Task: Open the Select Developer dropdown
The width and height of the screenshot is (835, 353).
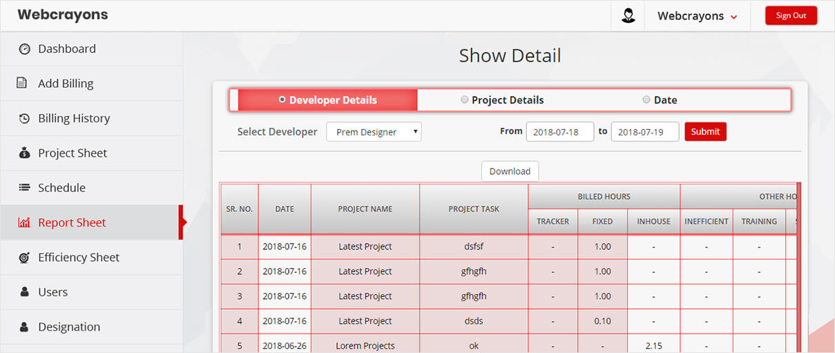Action: coord(374,132)
